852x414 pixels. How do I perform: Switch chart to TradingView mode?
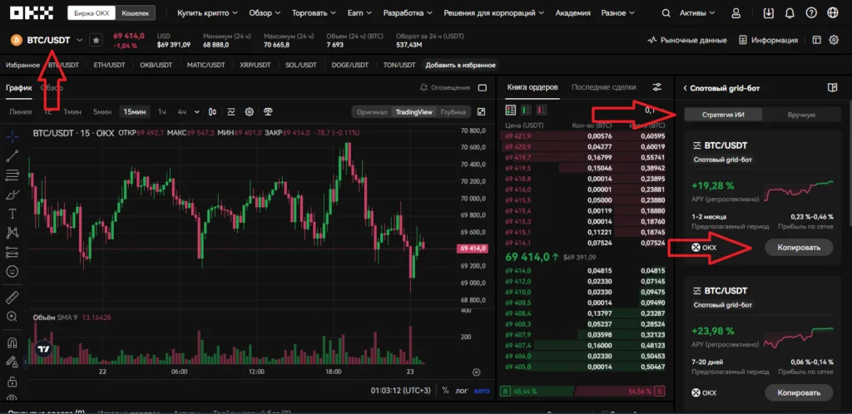click(x=414, y=111)
